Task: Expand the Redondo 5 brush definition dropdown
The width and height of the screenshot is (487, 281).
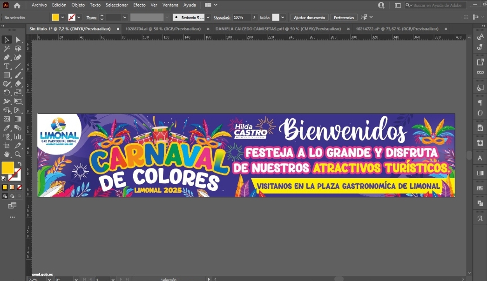Action: pos(208,17)
